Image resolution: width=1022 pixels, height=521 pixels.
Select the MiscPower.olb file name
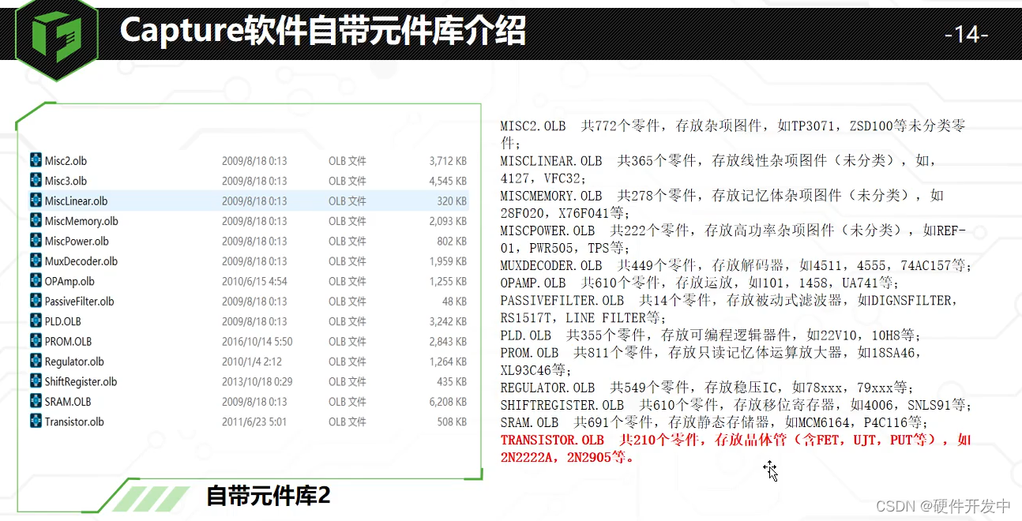tap(77, 241)
